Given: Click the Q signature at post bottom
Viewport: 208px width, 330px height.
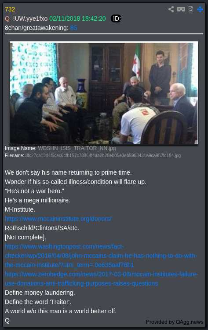Looking at the screenshot, I should click(7, 320).
